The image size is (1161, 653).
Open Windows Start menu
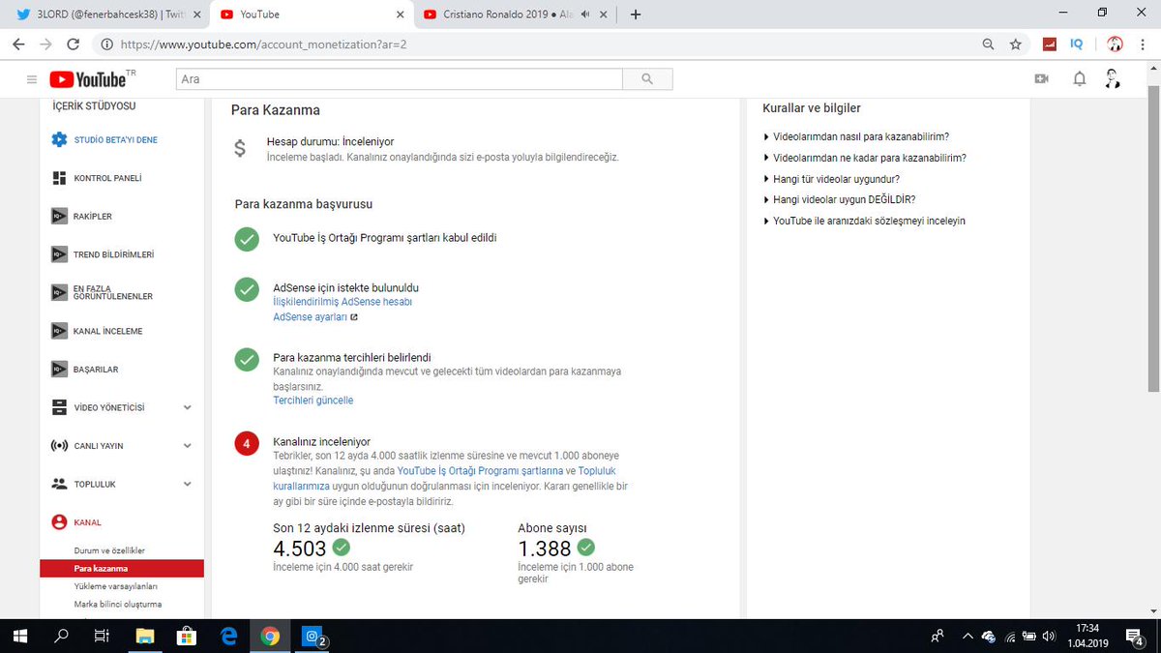[19, 636]
